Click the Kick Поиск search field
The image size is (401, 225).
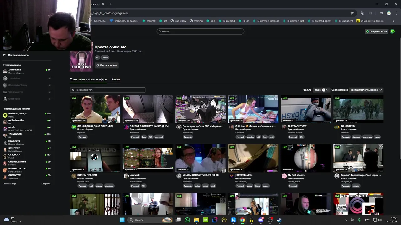(200, 31)
